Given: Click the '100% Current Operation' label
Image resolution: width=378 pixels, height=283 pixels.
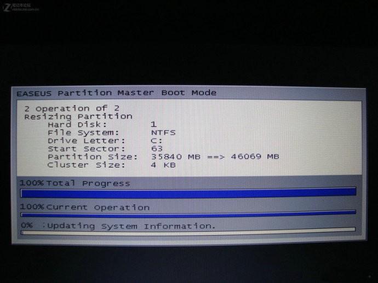Looking at the screenshot, I should click(x=84, y=207).
